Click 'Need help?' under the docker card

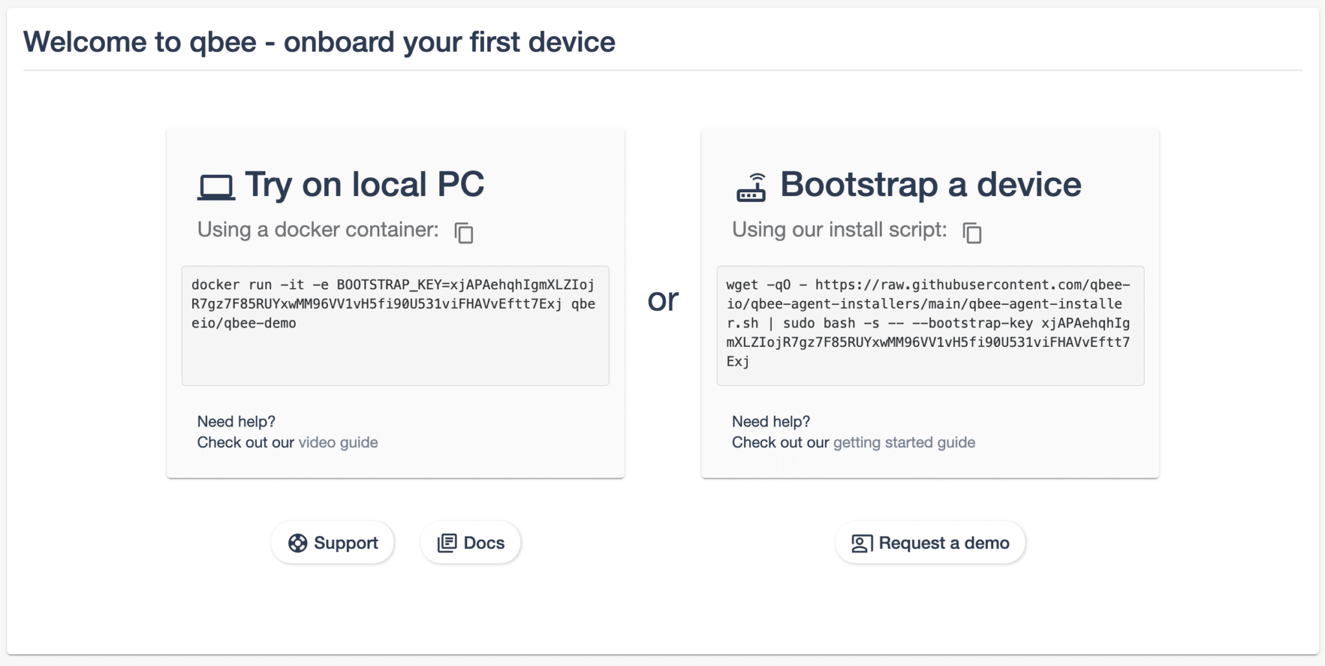click(236, 422)
